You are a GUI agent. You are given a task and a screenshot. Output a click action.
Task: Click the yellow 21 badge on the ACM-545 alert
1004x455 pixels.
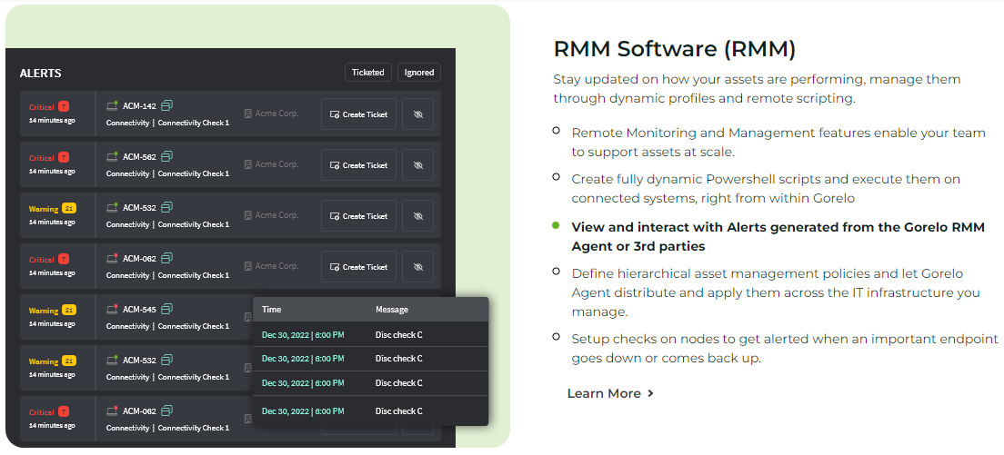click(69, 311)
